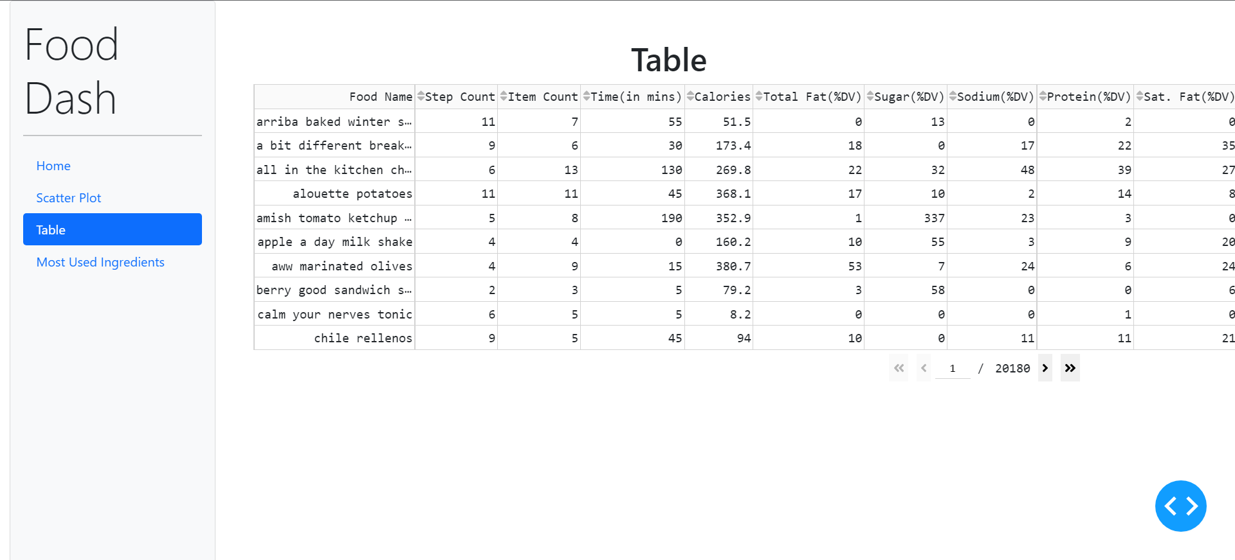The height and width of the screenshot is (560, 1235).
Task: Sort rows by Food Name column
Action: click(x=381, y=96)
